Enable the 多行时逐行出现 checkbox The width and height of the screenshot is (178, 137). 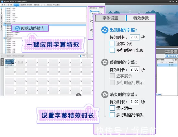pos(112,50)
